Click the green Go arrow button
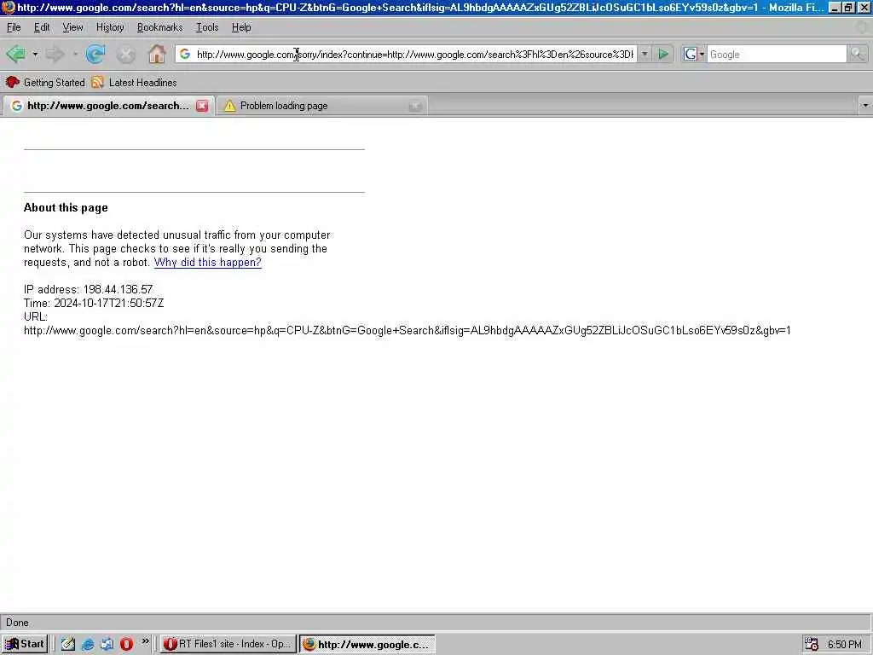The height and width of the screenshot is (655, 873). click(663, 54)
